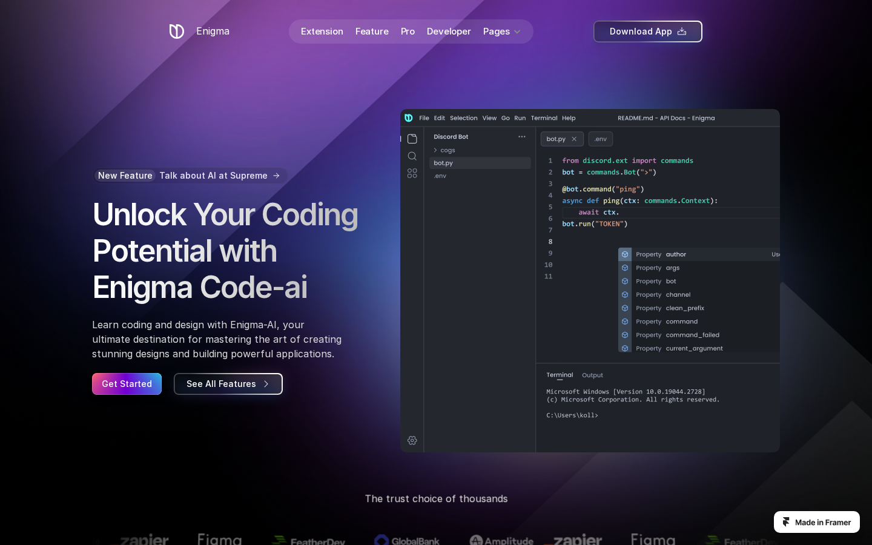This screenshot has width=872, height=545.
Task: Click the search icon in editor sidebar
Action: [x=412, y=156]
